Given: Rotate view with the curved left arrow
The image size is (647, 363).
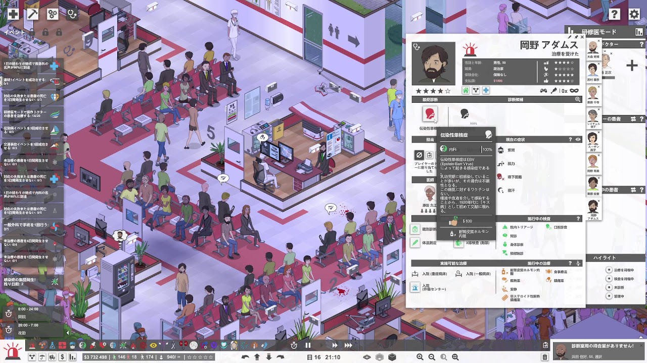Looking at the screenshot, I should pyautogui.click(x=245, y=357).
